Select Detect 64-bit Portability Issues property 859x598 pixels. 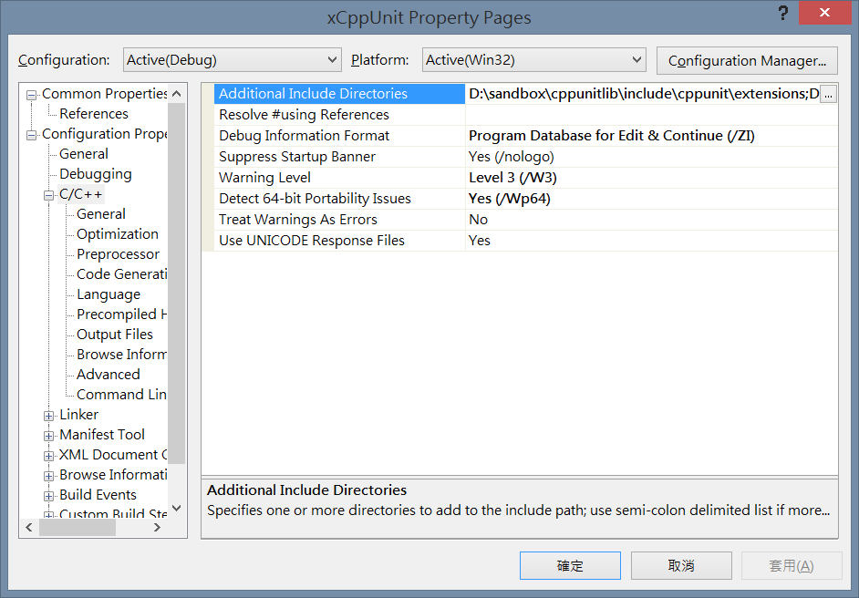coord(339,199)
